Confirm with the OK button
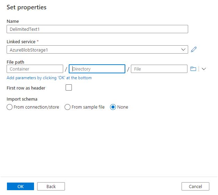The width and height of the screenshot is (218, 195). (x=20, y=186)
